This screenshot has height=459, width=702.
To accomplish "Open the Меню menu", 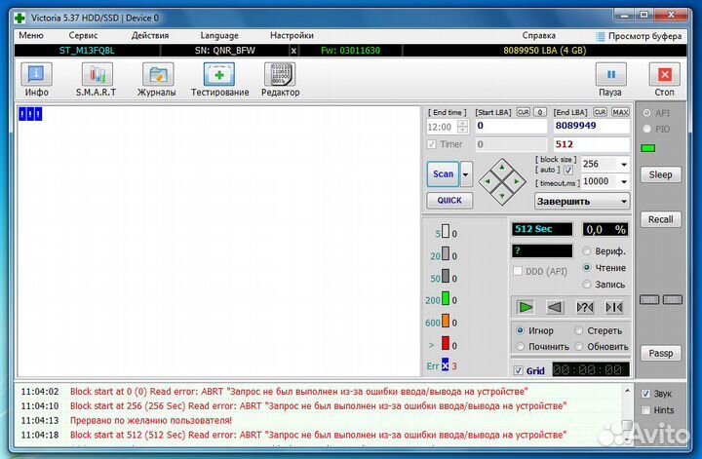I will (31, 35).
